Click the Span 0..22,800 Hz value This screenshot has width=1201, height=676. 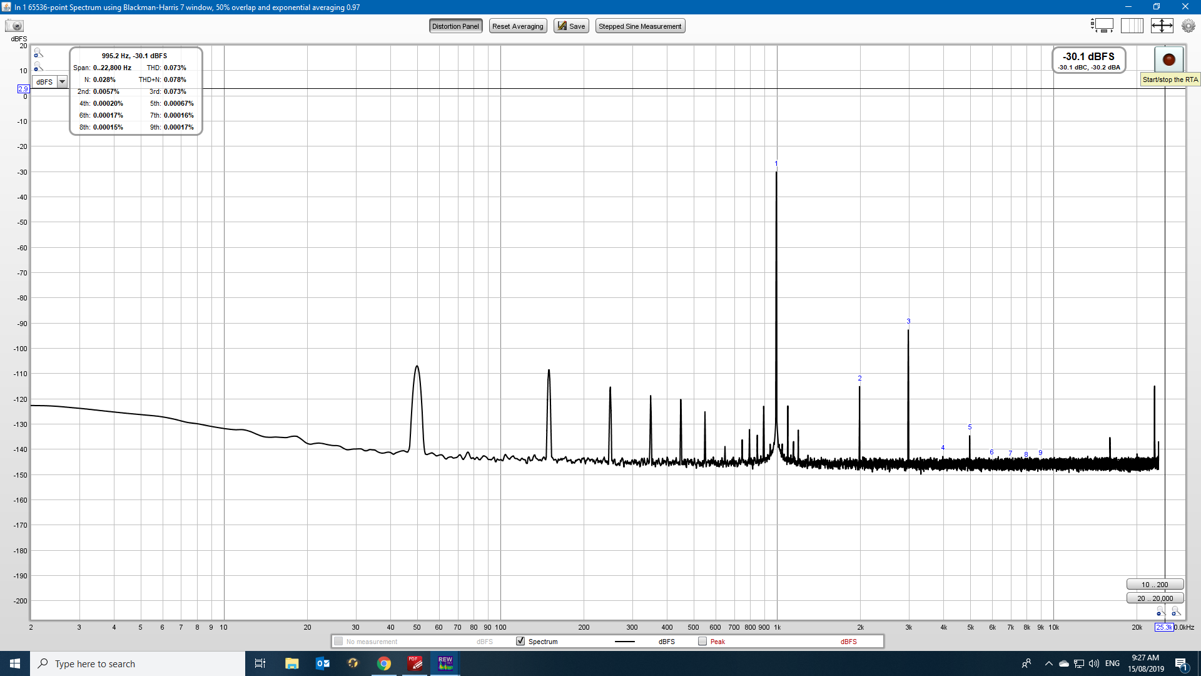point(112,68)
